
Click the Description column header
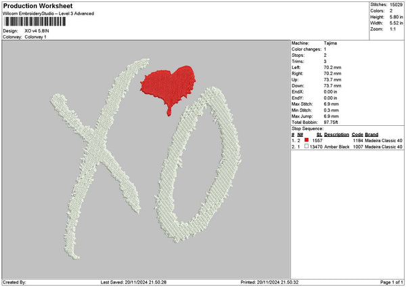coord(336,134)
